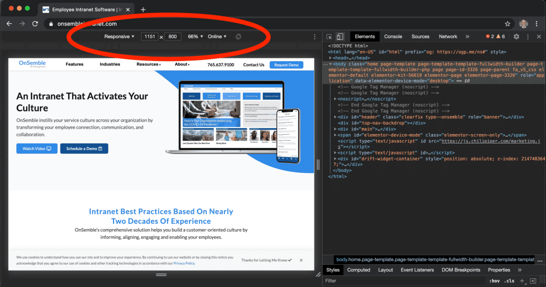Viewport: 546px width, 287px height.
Task: Toggle the .cls class editor
Action: (x=510, y=281)
